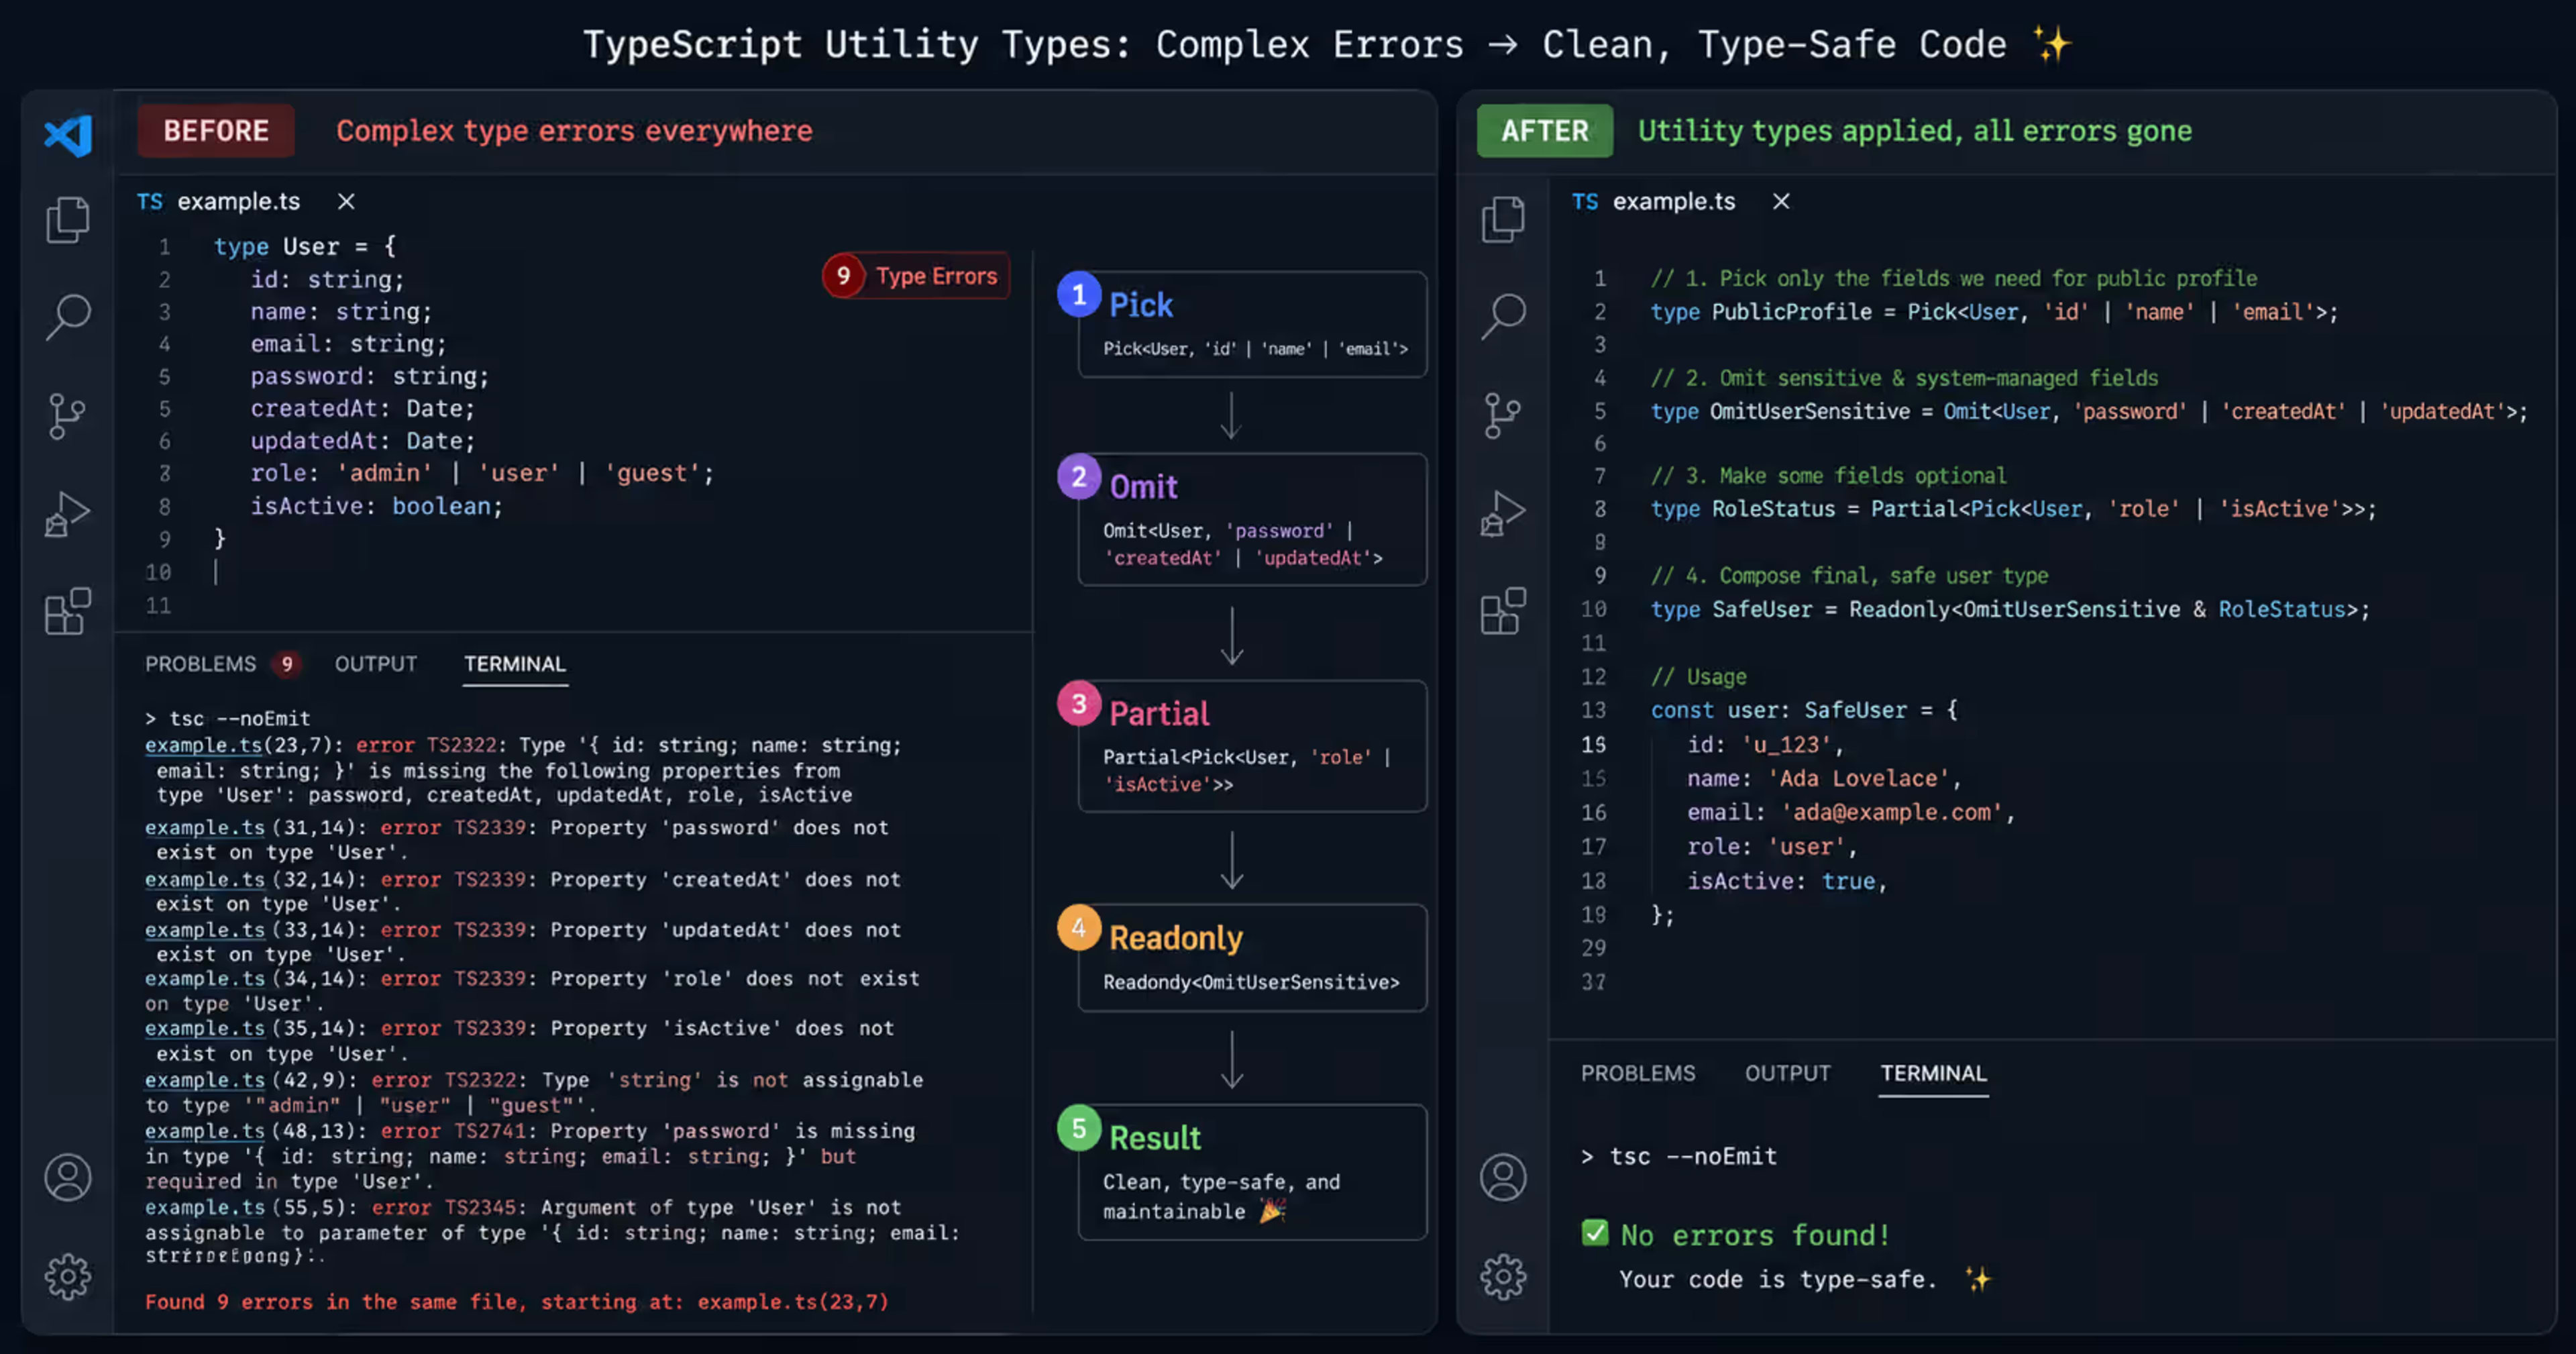The width and height of the screenshot is (2576, 1354).
Task: Click the role union type line
Action: pos(482,473)
